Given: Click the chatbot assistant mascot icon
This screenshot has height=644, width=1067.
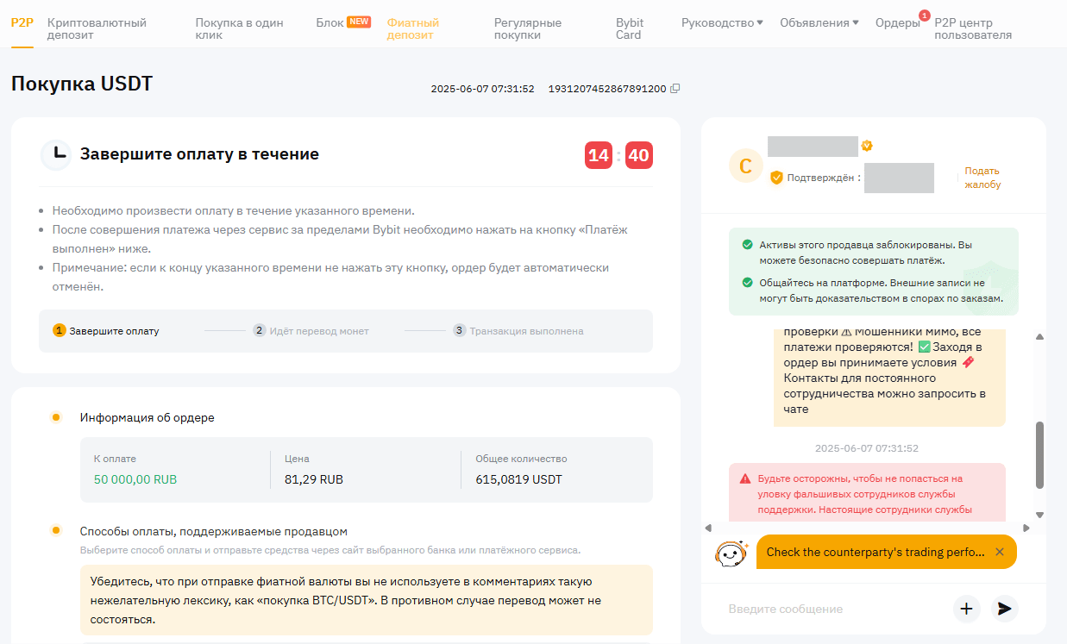Looking at the screenshot, I should click(x=731, y=553).
